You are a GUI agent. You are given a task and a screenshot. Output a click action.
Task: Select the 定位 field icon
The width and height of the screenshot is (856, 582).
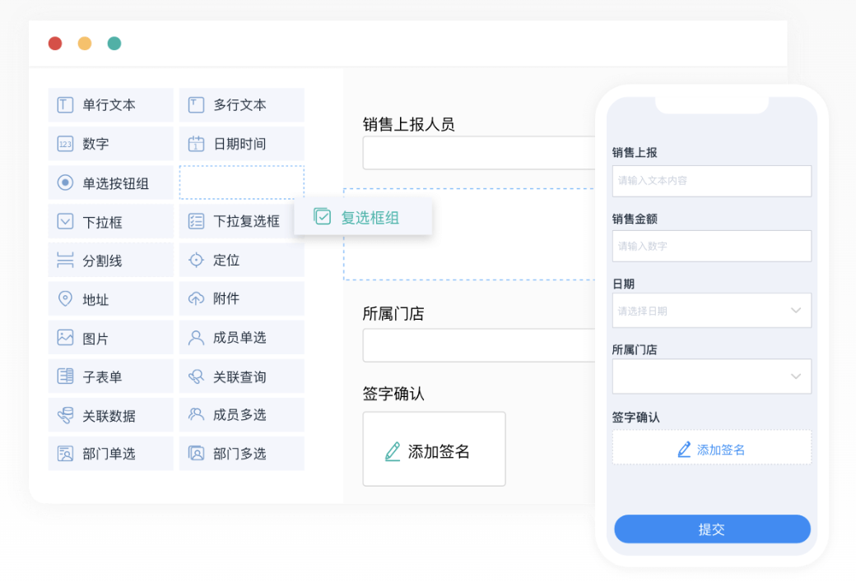coord(198,260)
